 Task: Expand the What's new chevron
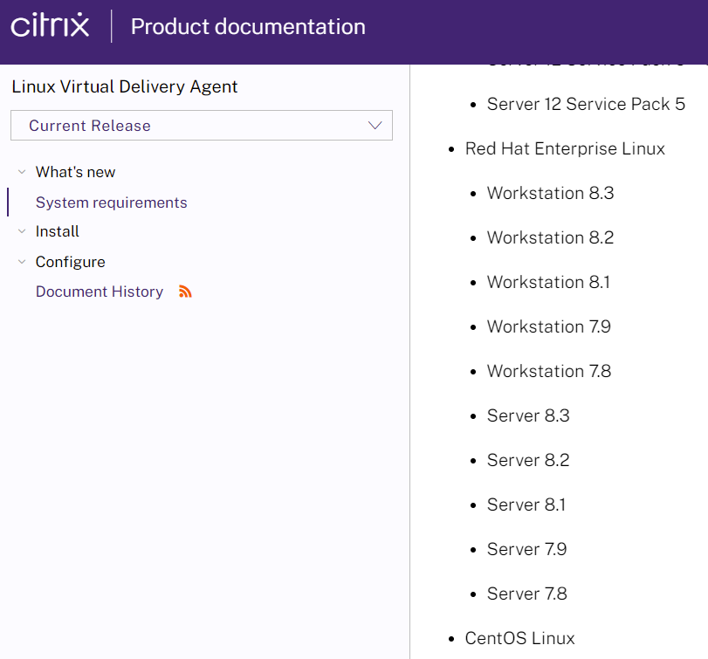pos(22,172)
